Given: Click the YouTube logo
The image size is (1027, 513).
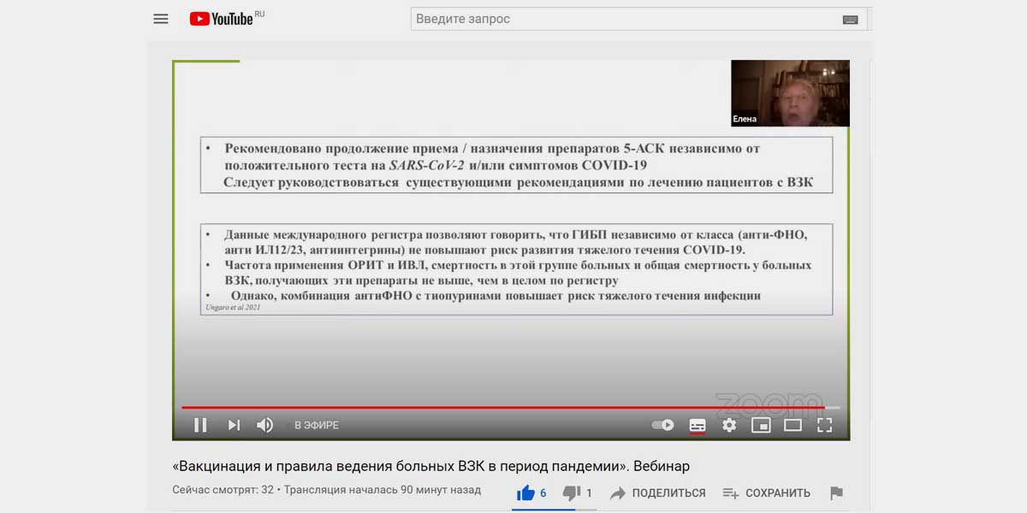Looking at the screenshot, I should [222, 19].
